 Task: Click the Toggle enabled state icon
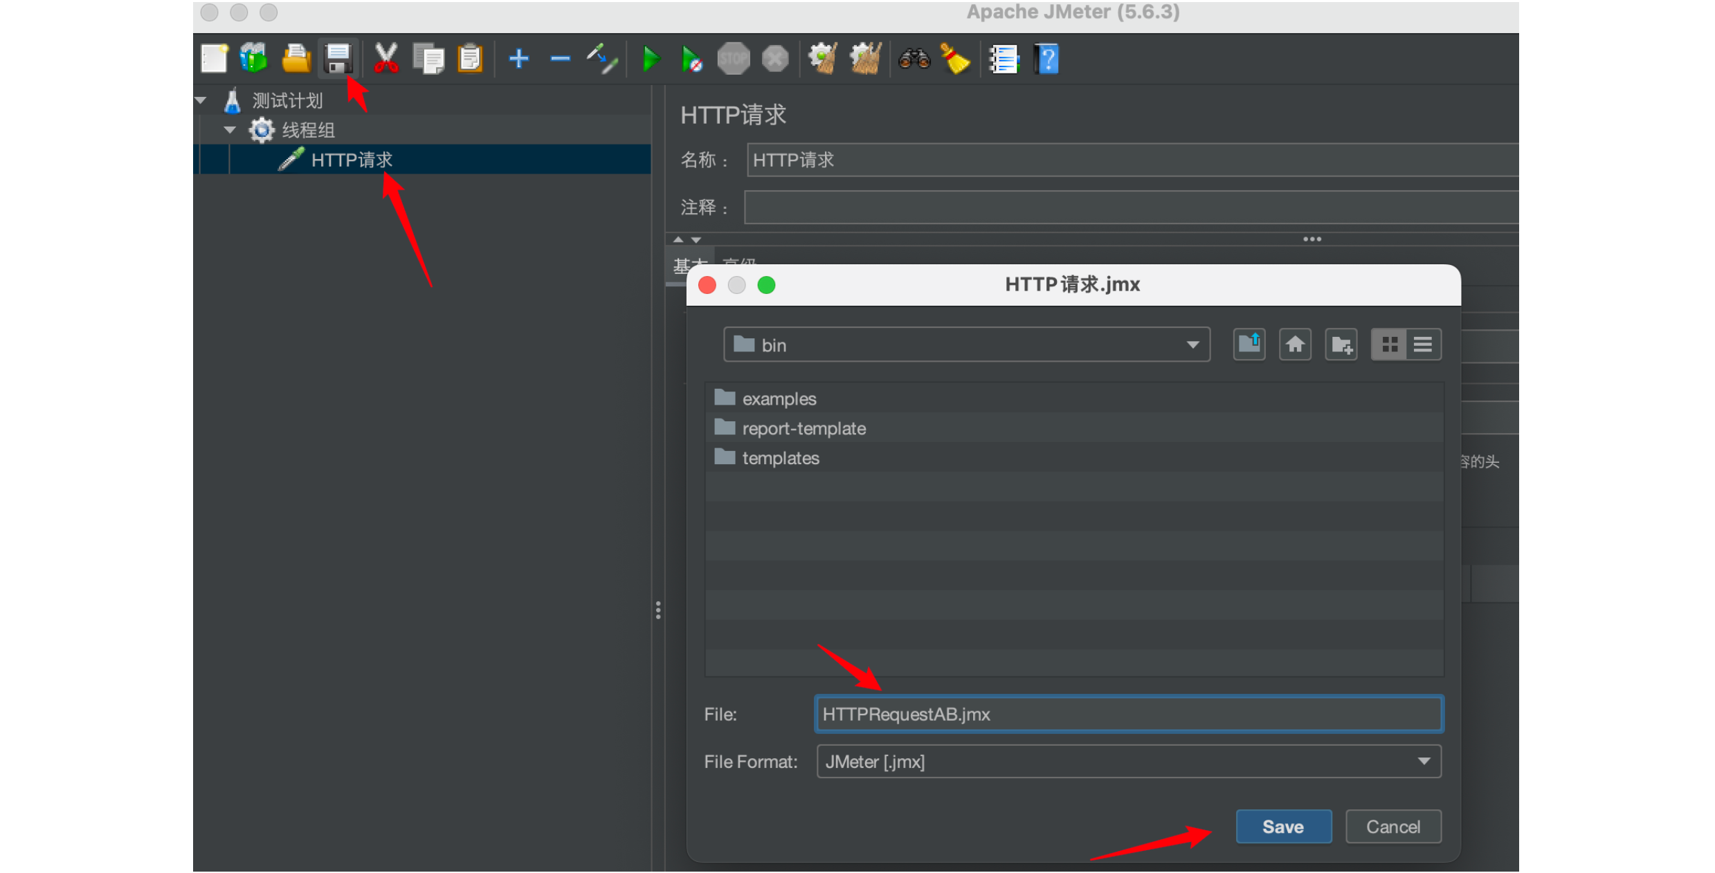602,59
